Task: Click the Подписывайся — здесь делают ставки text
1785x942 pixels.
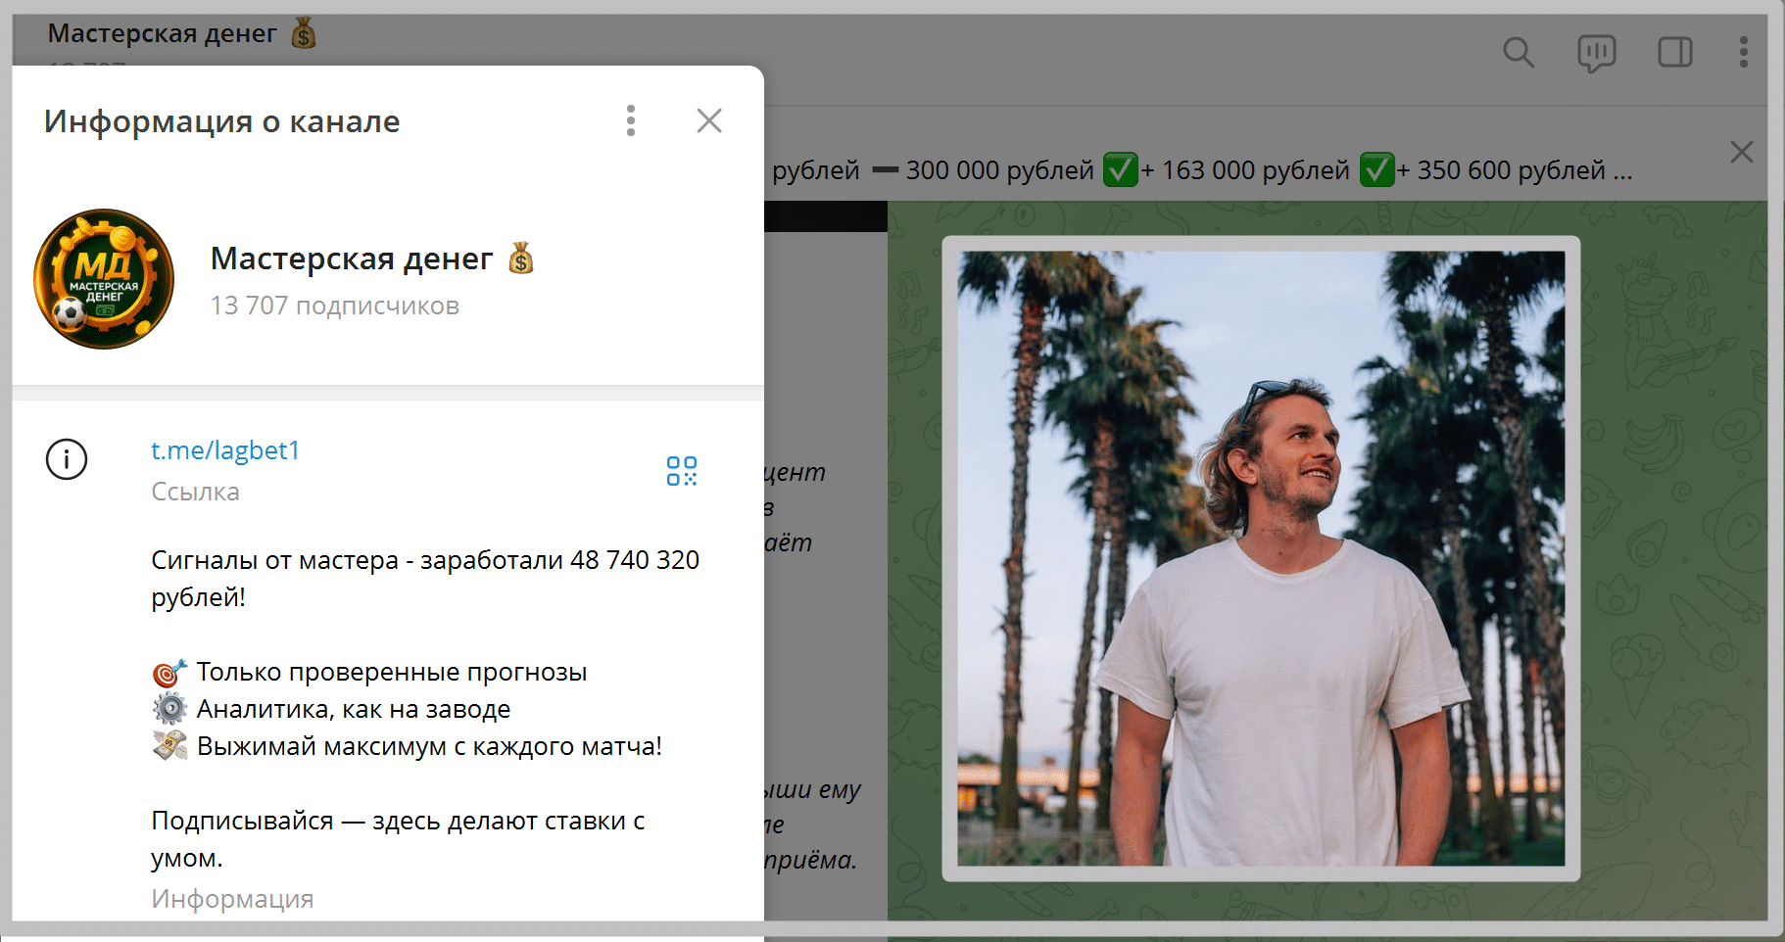Action: [398, 839]
